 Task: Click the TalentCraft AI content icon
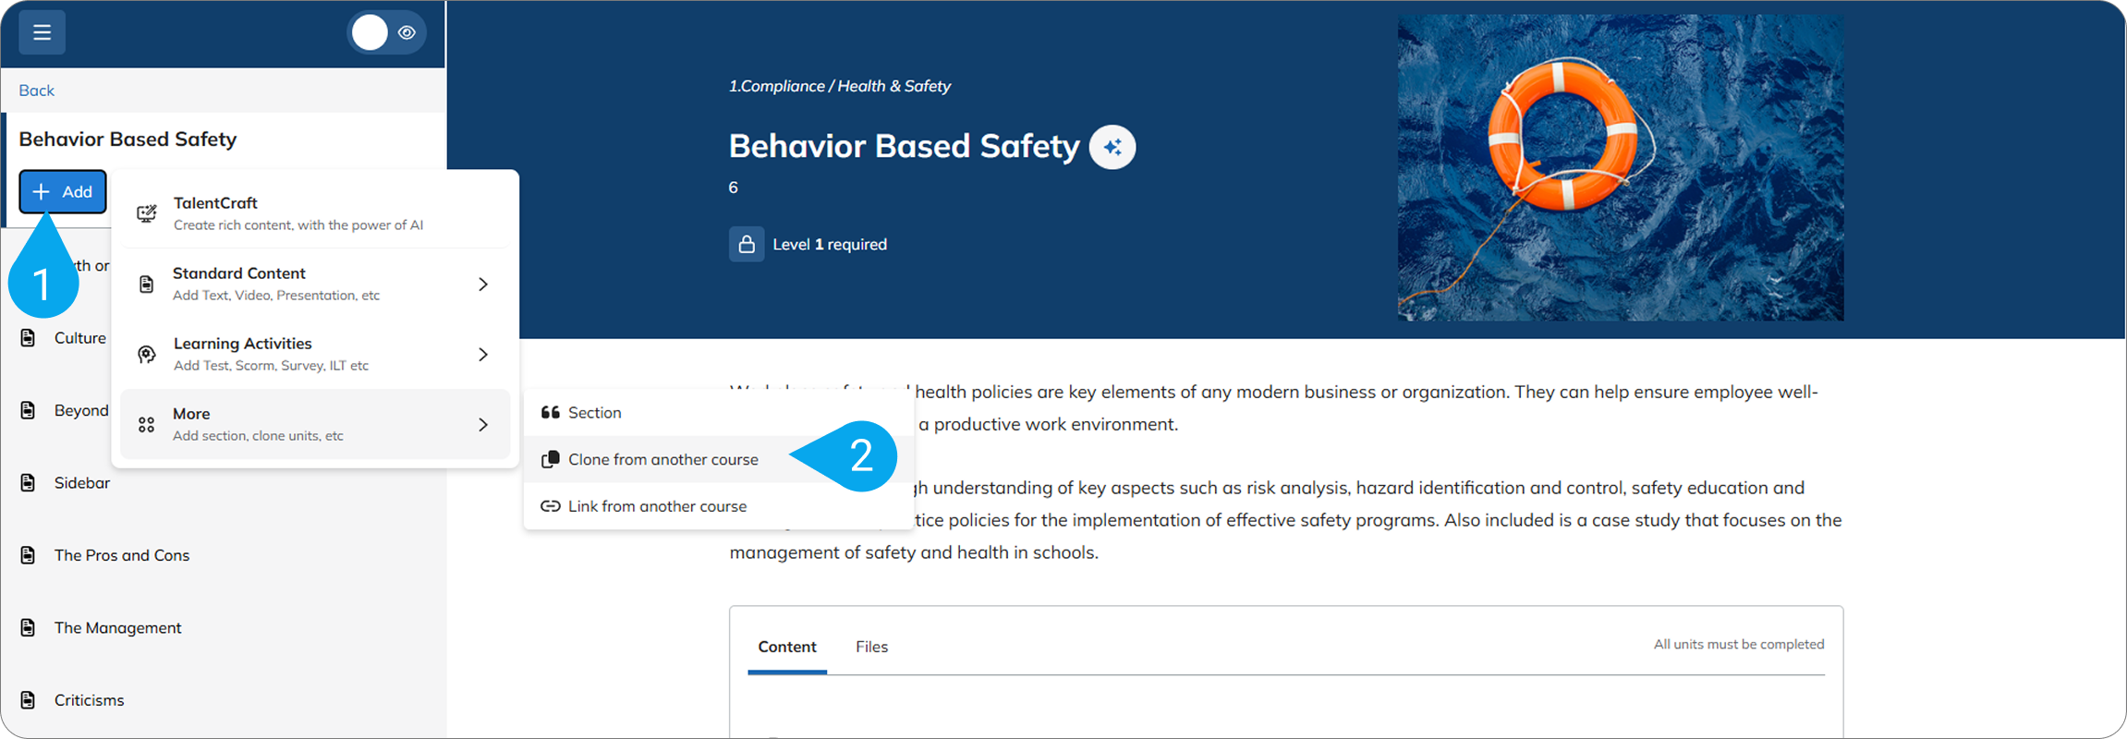tap(147, 213)
